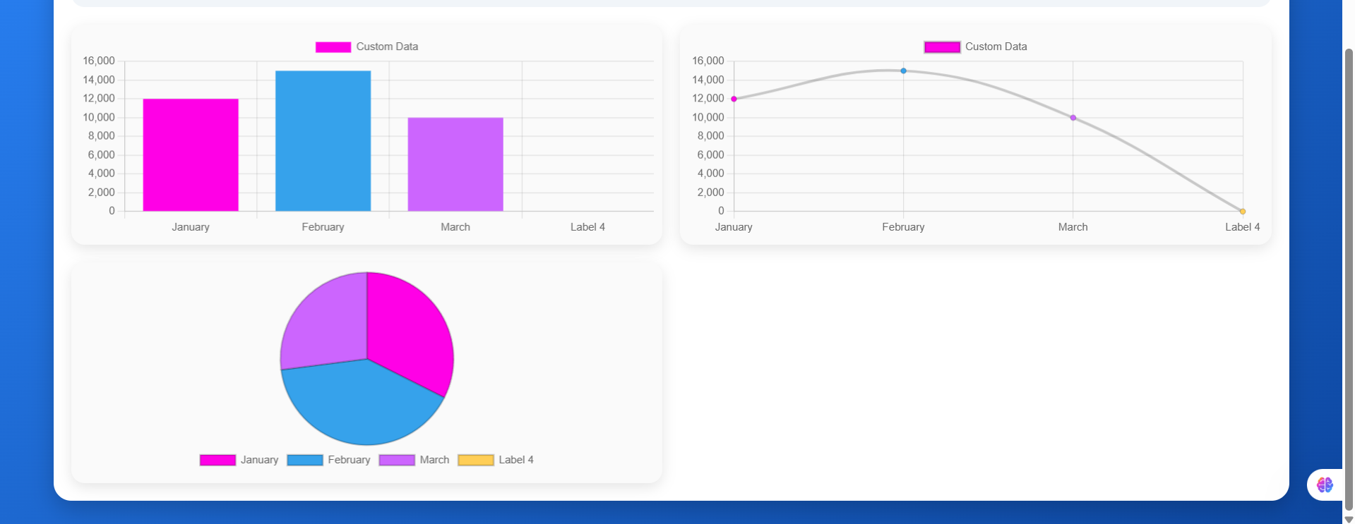Click the Label 4 text in the pie legend

(x=516, y=460)
